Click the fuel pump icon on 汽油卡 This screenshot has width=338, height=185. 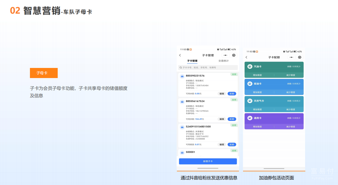(x=250, y=67)
